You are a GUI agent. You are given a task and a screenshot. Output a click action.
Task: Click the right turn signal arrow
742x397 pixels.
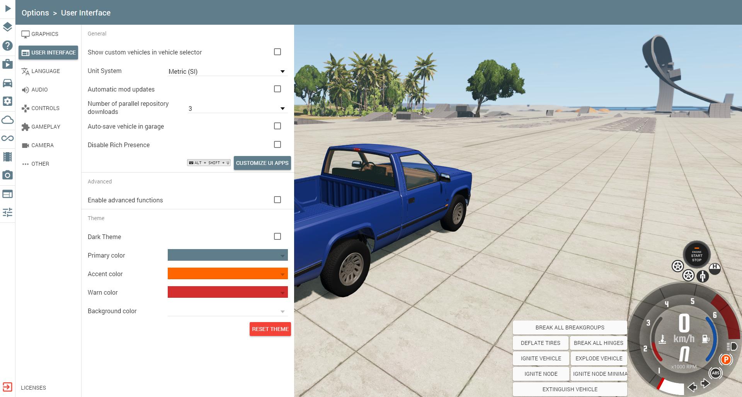click(705, 383)
